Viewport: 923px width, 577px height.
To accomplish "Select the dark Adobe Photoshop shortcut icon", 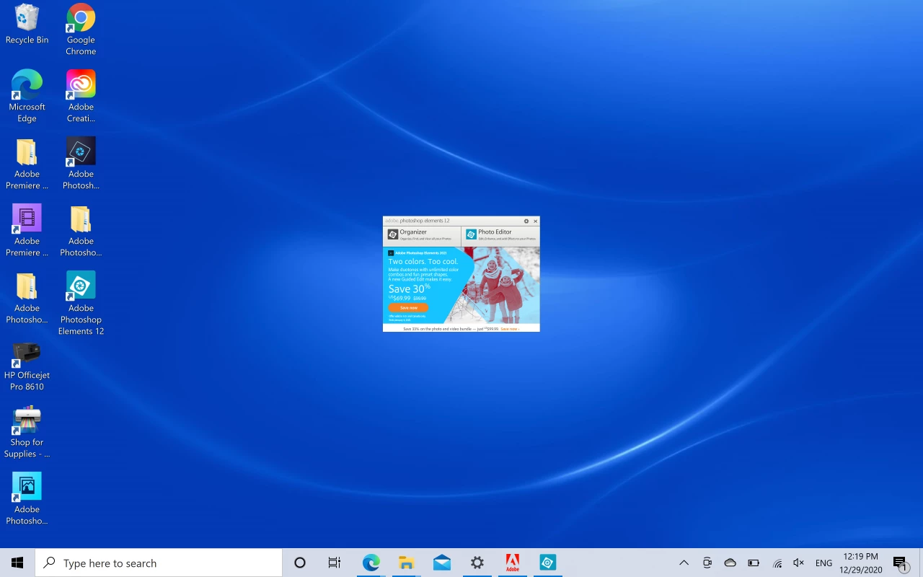I will (81, 164).
